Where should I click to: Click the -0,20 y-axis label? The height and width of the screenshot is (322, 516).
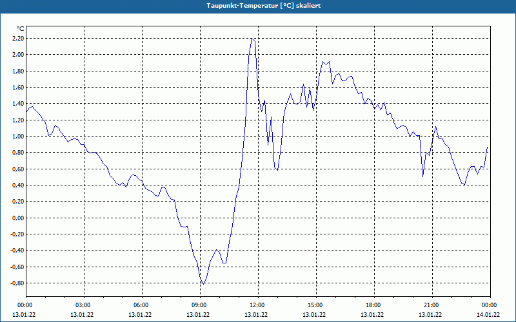pos(17,234)
